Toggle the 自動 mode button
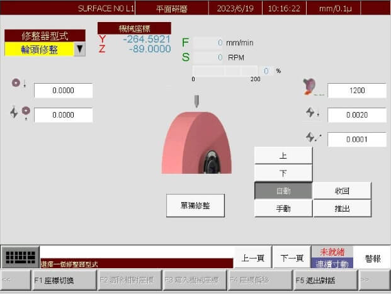391x294 pixels. click(x=283, y=191)
